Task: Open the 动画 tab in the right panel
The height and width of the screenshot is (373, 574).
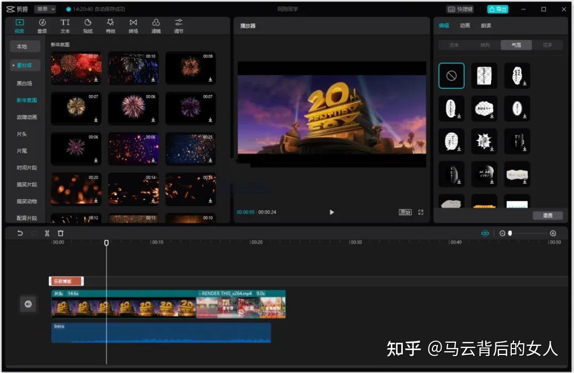Action: click(465, 26)
